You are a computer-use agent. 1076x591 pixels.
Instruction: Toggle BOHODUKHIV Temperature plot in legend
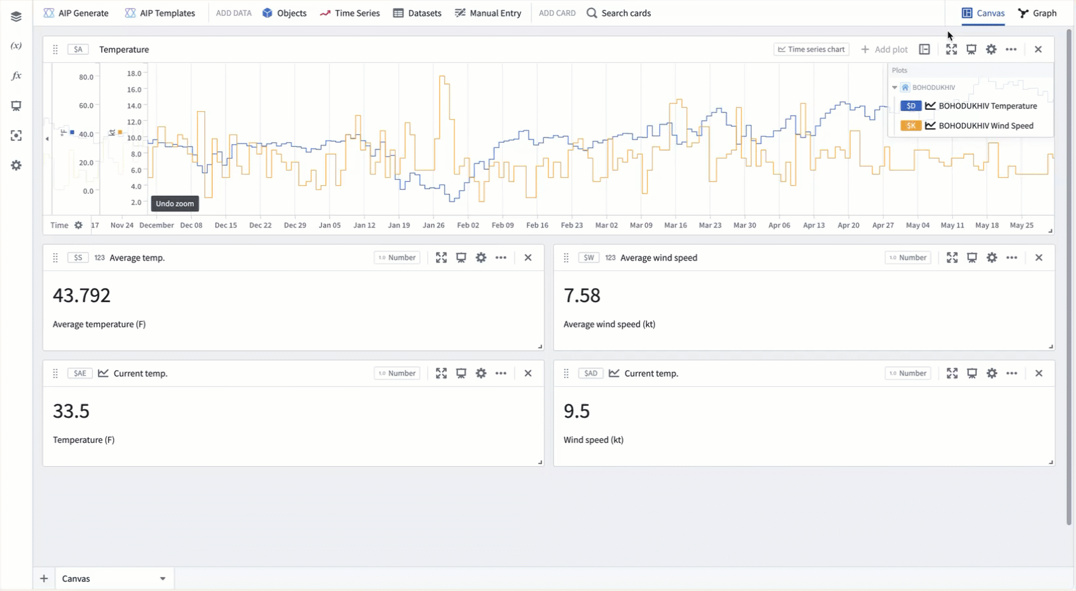(x=987, y=106)
